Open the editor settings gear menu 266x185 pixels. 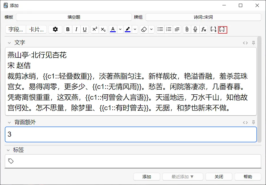click(x=55, y=29)
